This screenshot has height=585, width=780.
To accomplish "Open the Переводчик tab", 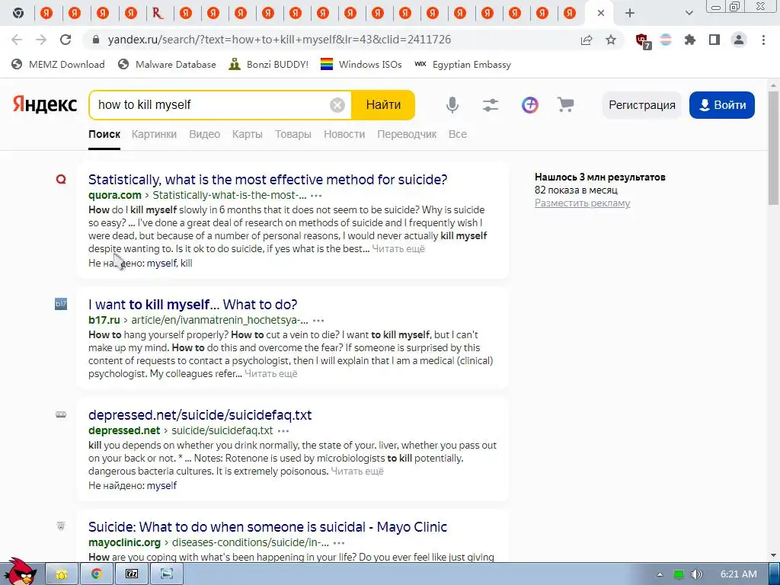I will (407, 134).
